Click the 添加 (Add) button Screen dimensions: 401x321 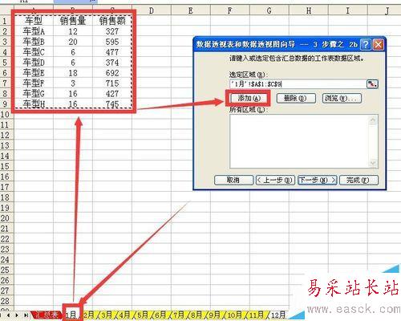[x=249, y=98]
